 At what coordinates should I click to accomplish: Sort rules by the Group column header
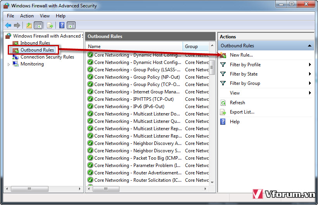pos(196,47)
